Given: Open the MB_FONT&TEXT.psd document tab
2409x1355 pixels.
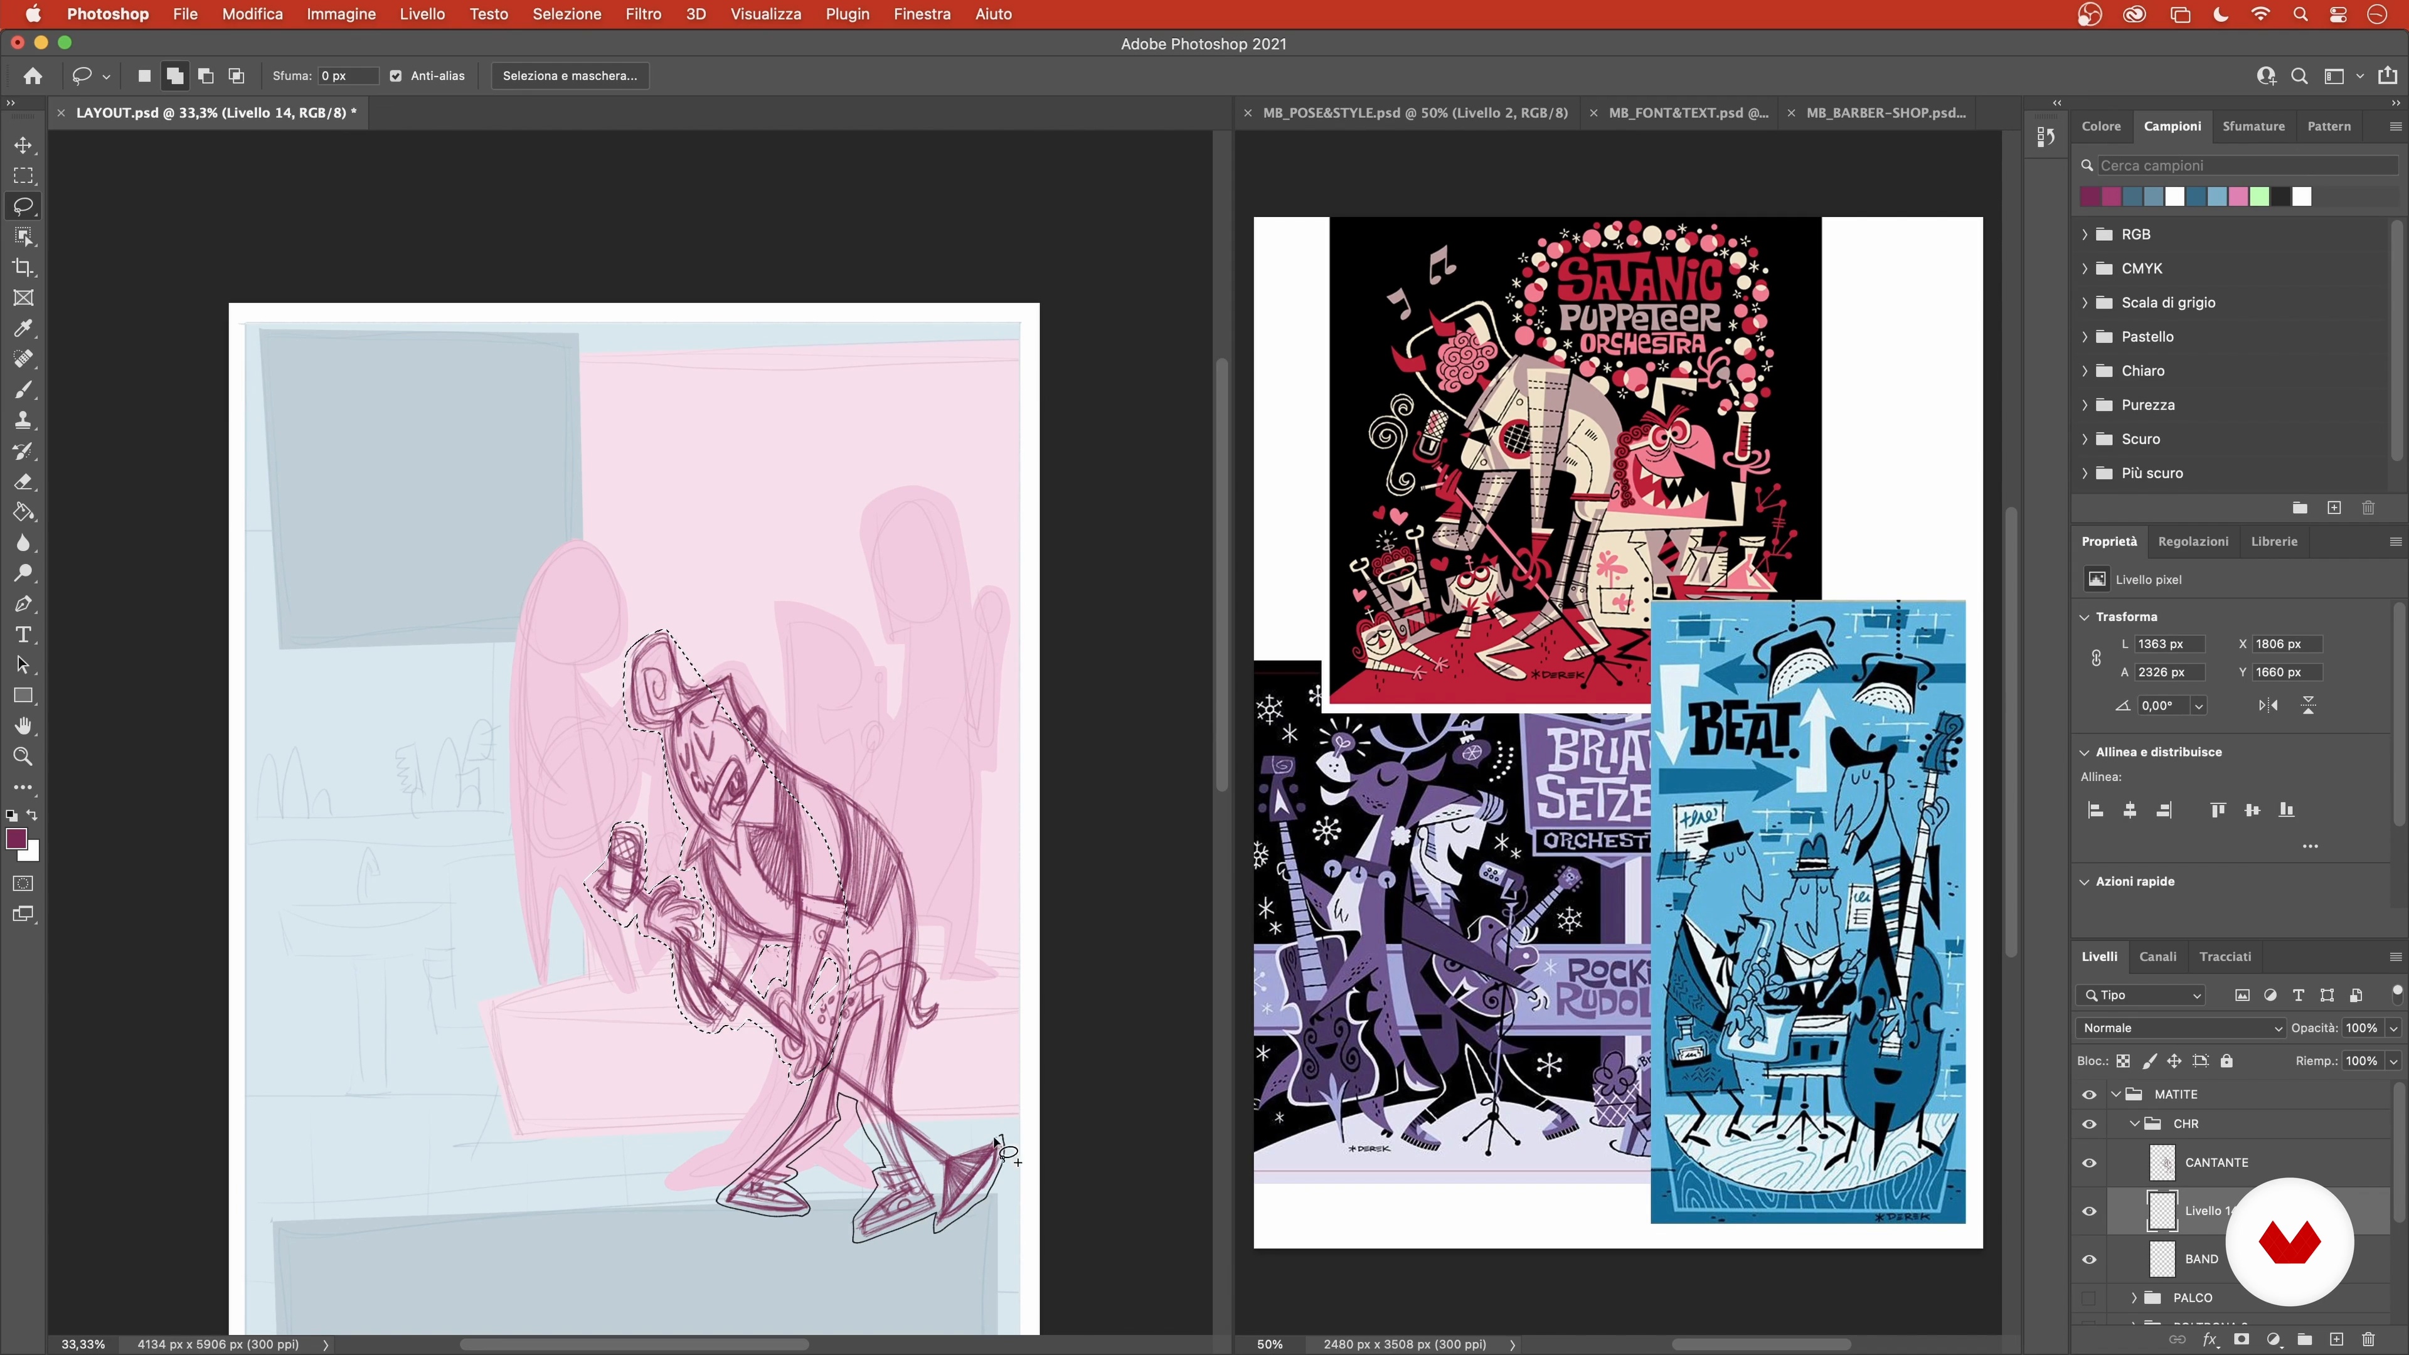Looking at the screenshot, I should [x=1688, y=113].
